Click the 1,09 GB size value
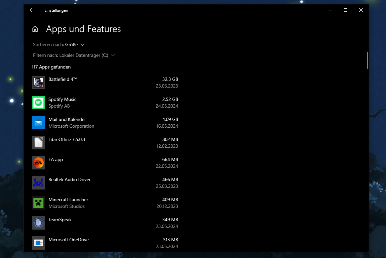This screenshot has width=386, height=258. click(x=170, y=119)
